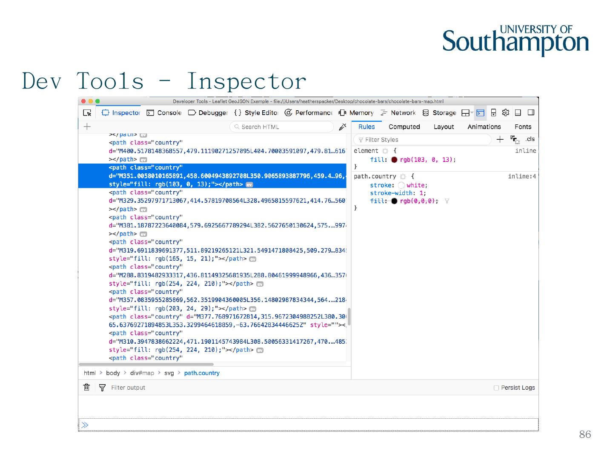This screenshot has height=460, width=613.
Task: Add new node with plus icon
Action: [87, 126]
